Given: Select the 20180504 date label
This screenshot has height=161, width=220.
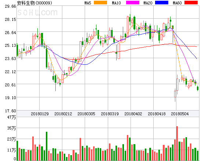Looking at the screenshot, I should coord(180,114).
